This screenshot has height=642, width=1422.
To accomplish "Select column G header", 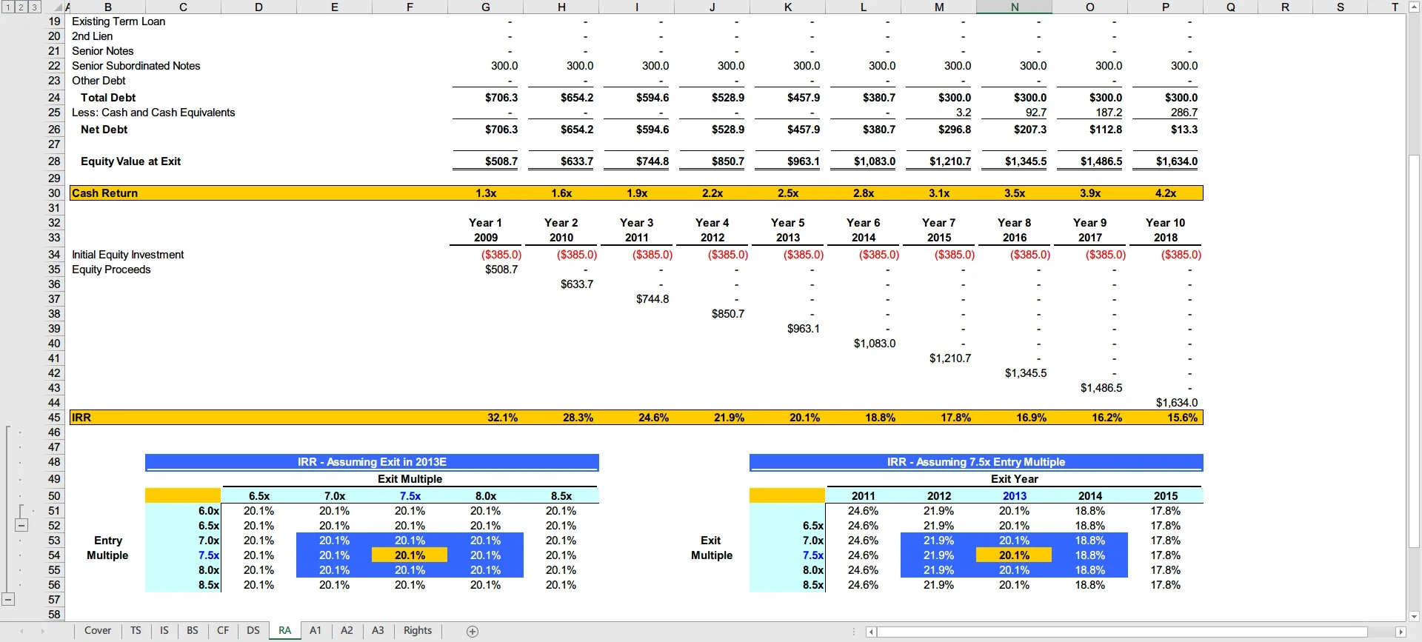I will [486, 7].
